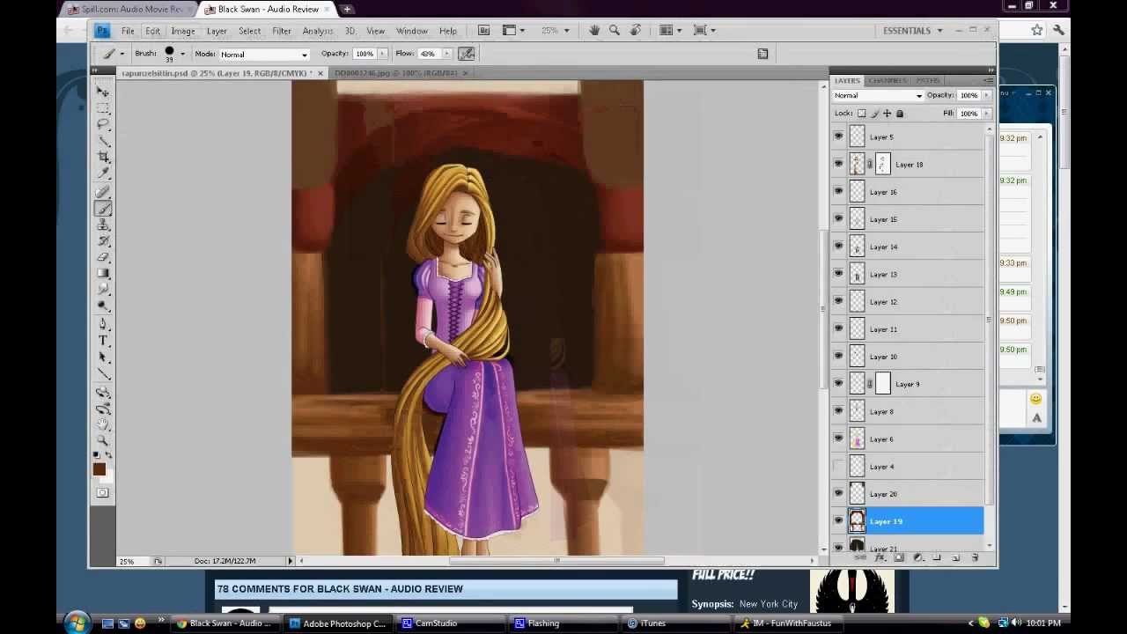Click the foreground color swatch
This screenshot has height=634, width=1127.
point(99,469)
